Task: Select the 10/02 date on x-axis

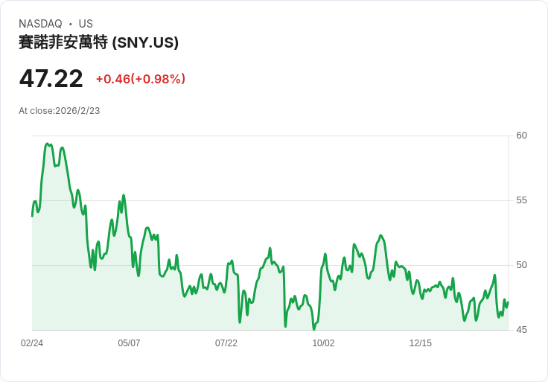Action: point(323,343)
